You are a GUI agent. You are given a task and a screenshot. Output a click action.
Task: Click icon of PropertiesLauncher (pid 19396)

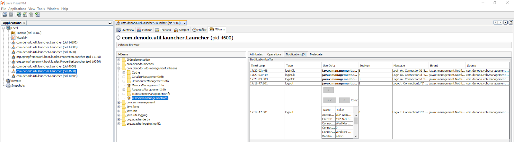(x=13, y=61)
